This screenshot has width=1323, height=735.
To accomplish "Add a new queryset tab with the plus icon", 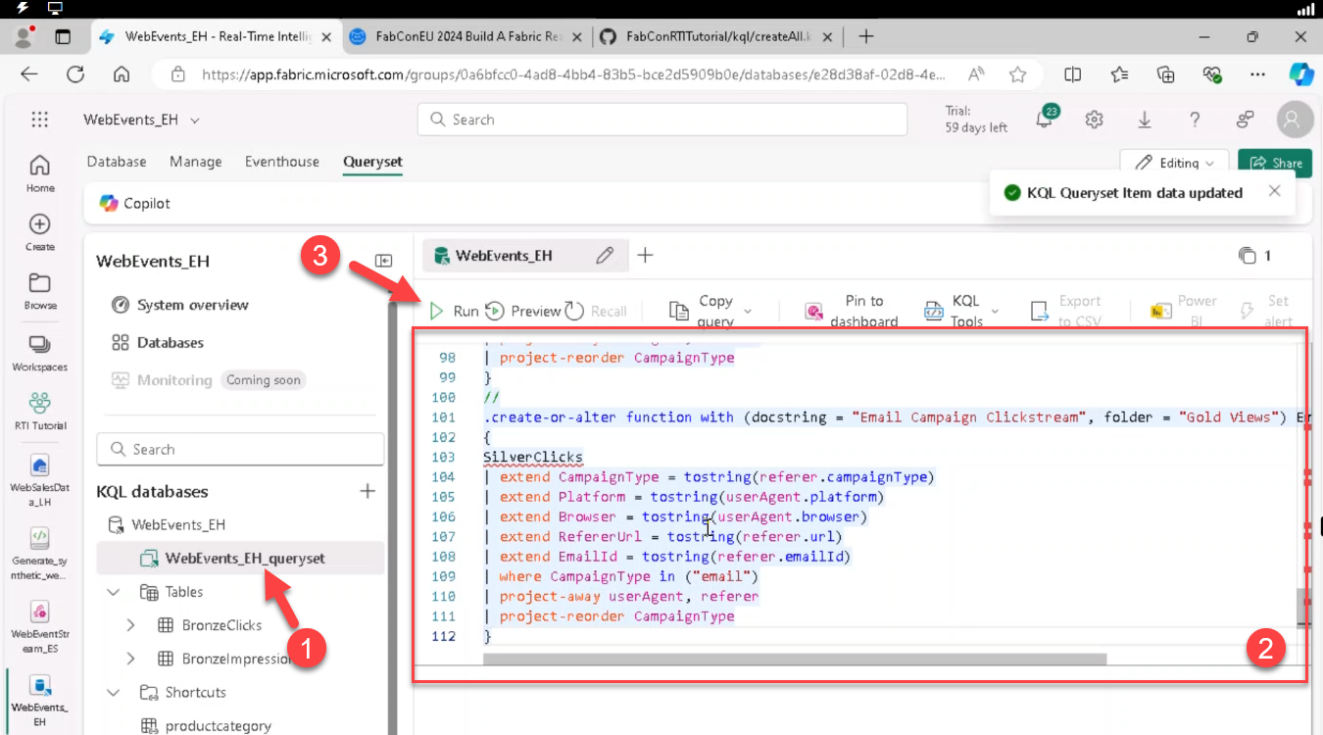I will 645,256.
